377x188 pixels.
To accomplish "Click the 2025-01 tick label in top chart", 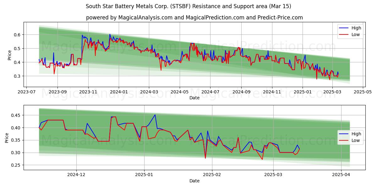I will [x=302, y=92].
